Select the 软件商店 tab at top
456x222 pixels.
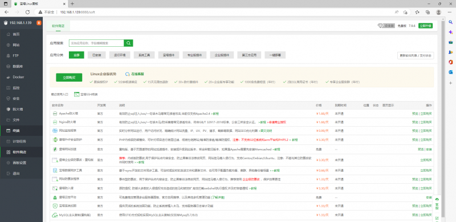[x=58, y=26]
